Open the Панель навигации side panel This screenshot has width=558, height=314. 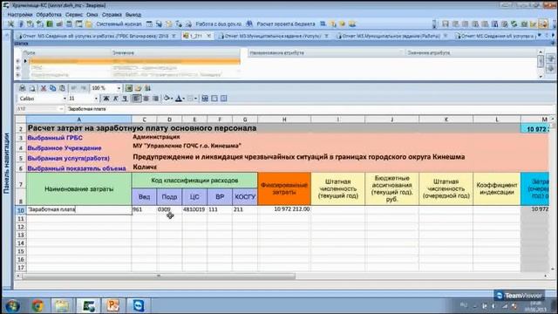(6, 163)
